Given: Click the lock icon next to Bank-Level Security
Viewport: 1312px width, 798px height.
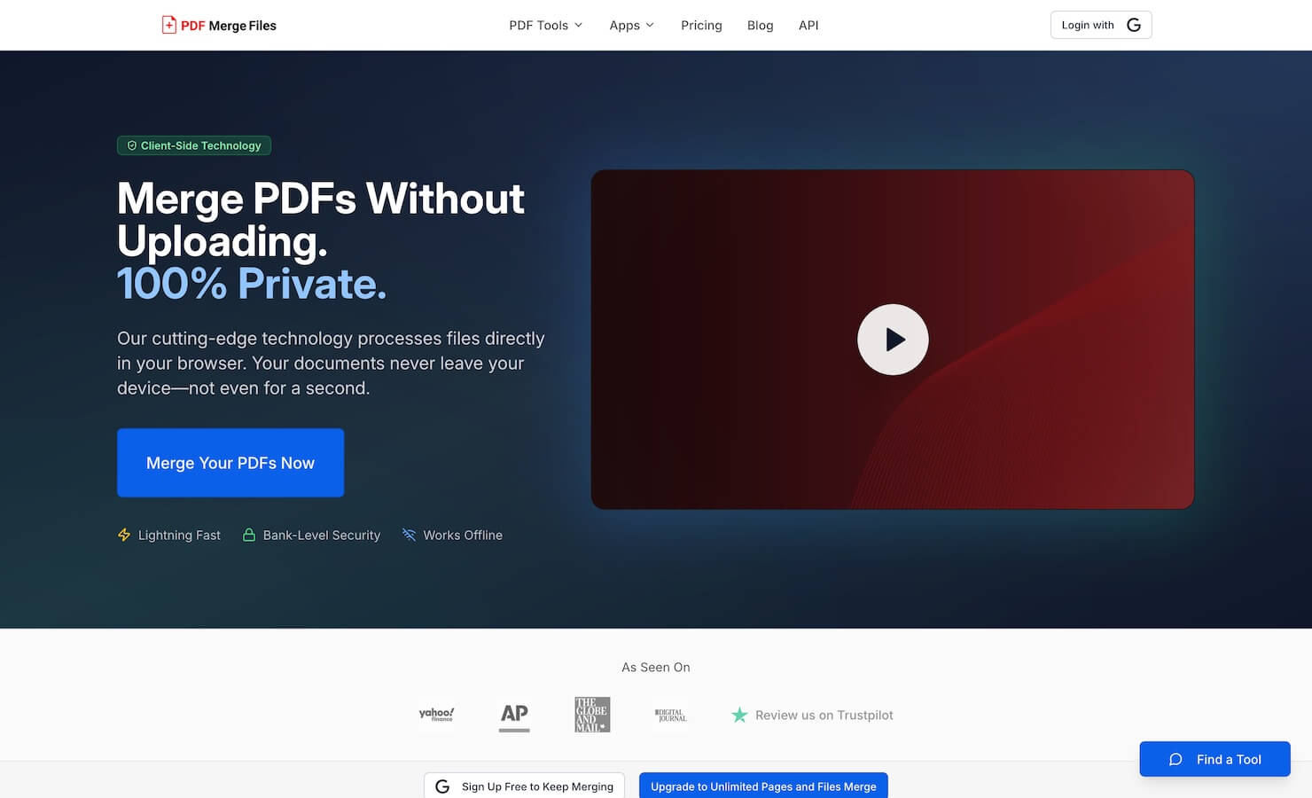Looking at the screenshot, I should tap(249, 535).
